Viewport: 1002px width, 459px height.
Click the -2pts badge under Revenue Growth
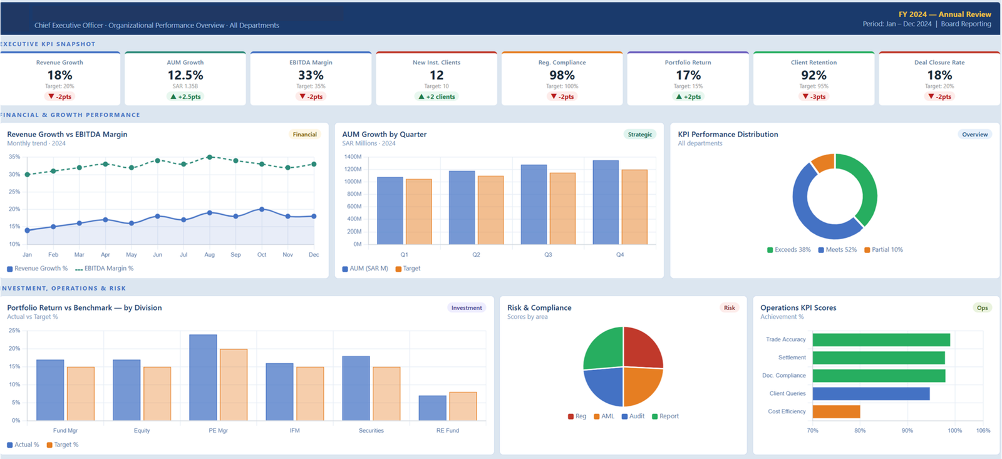(60, 96)
